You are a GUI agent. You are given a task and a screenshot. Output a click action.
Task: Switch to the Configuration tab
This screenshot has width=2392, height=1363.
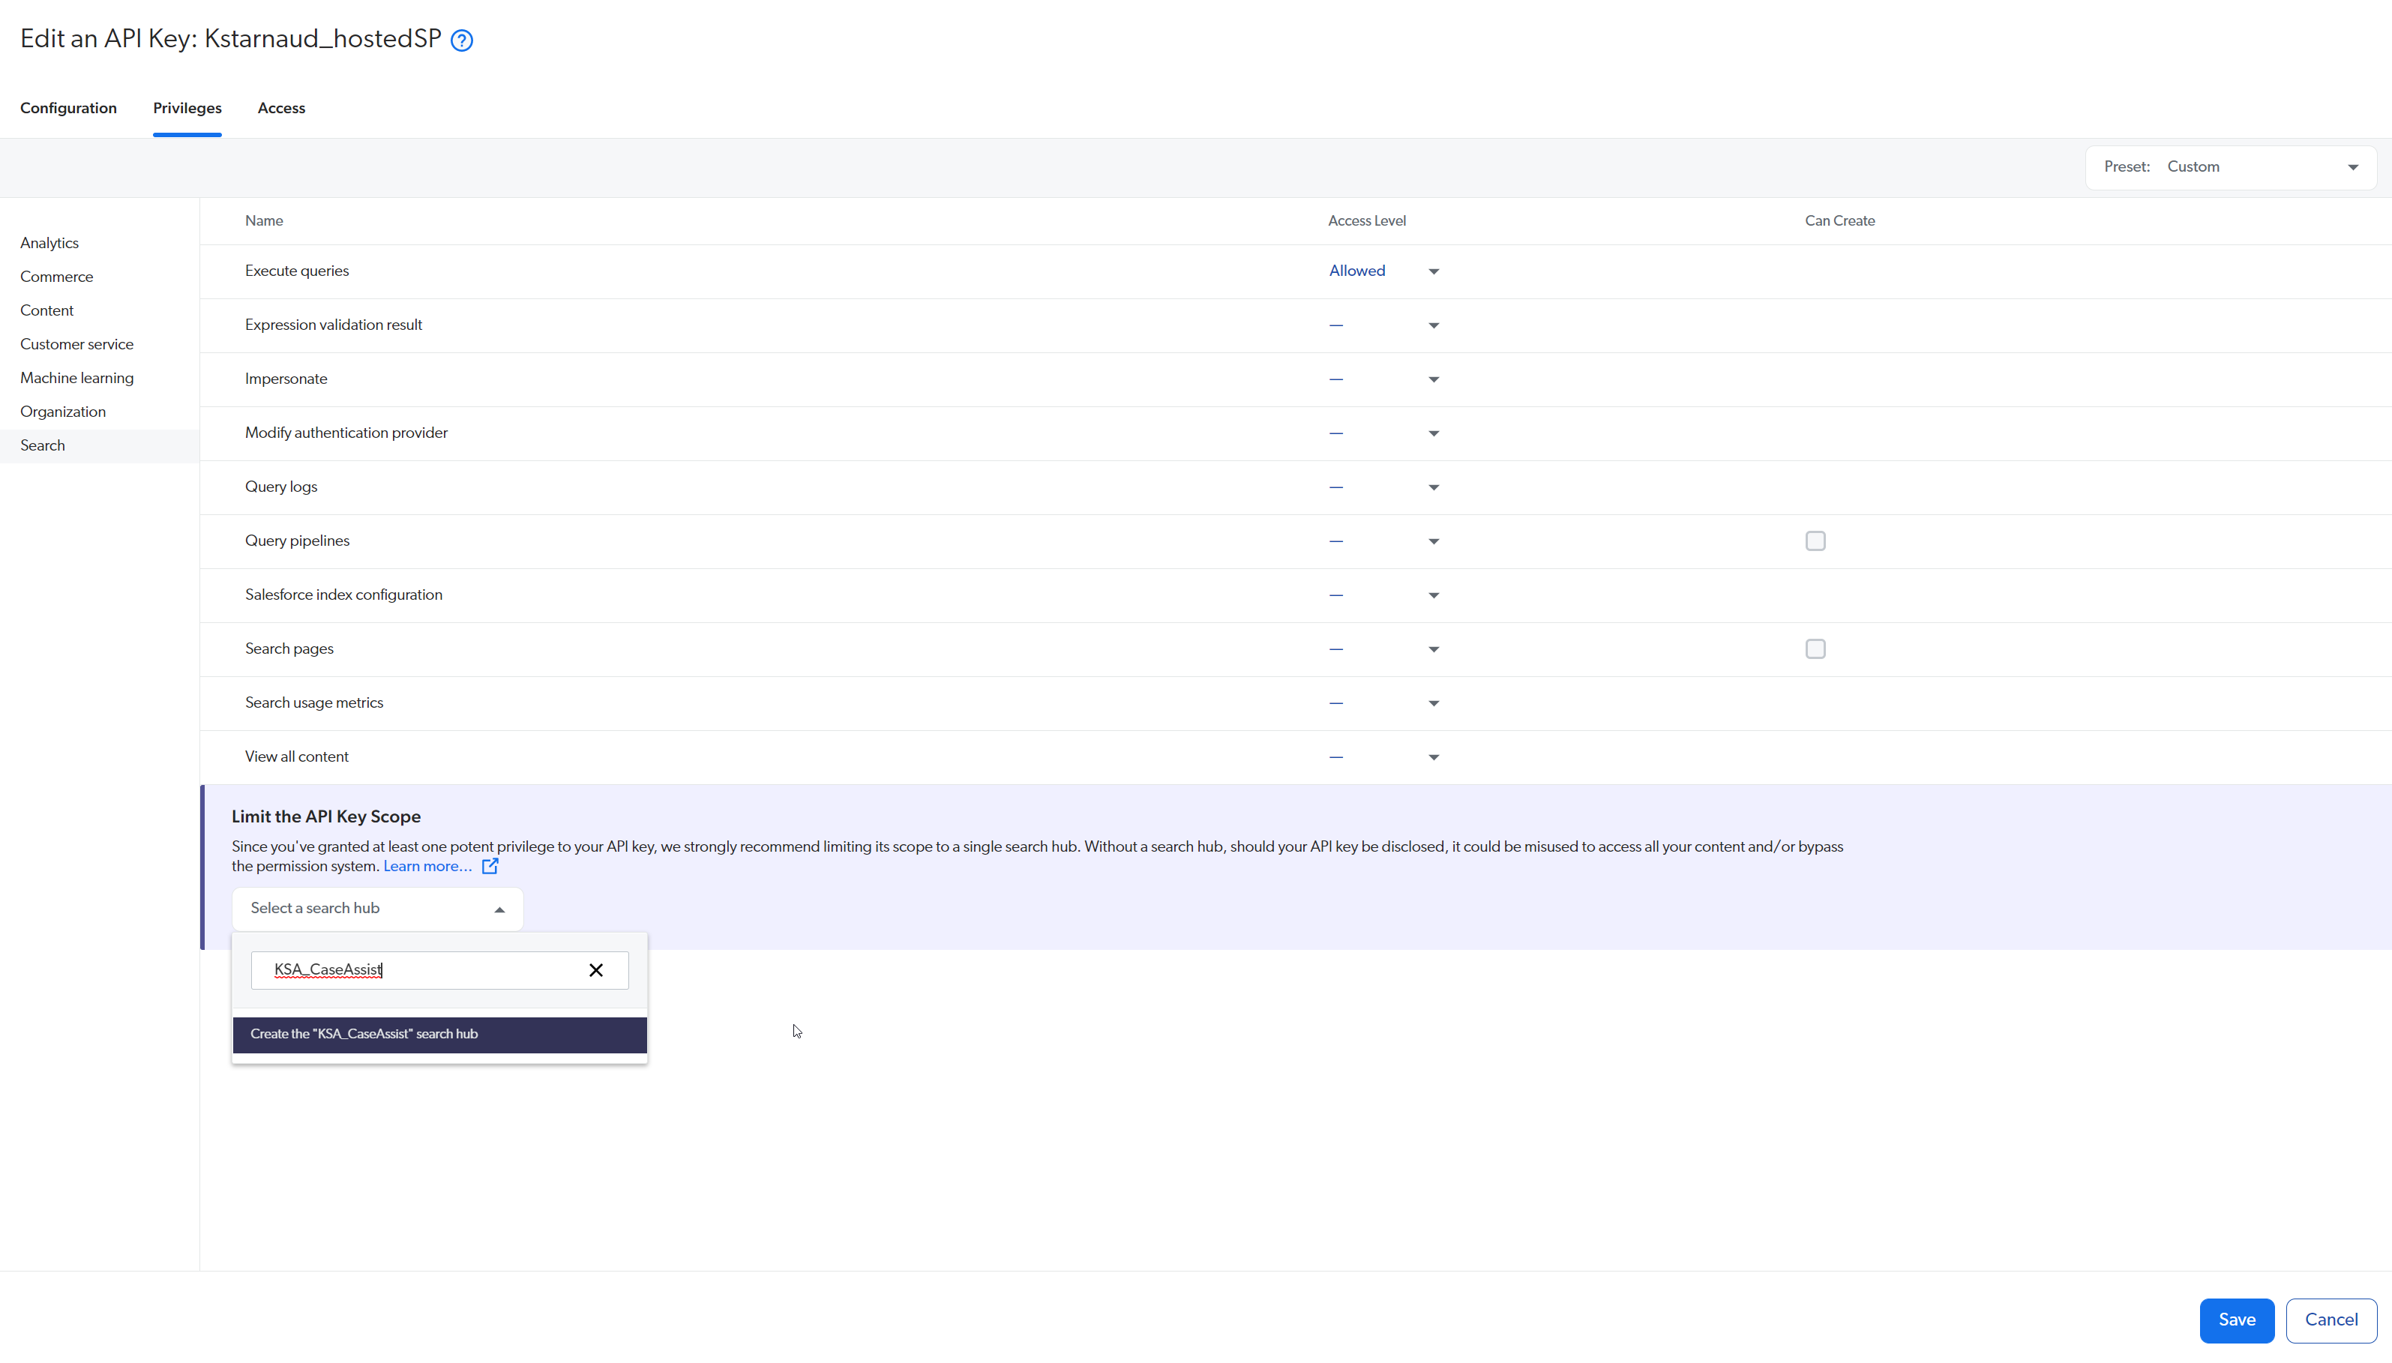[x=68, y=108]
